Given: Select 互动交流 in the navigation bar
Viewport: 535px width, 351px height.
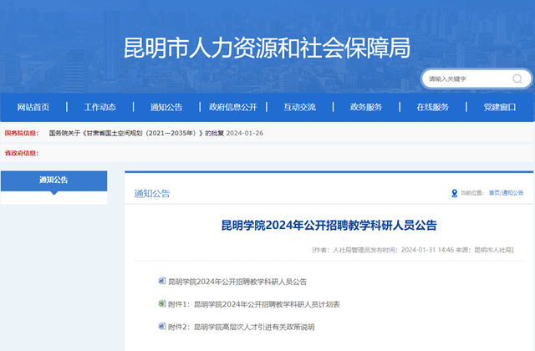Looking at the screenshot, I should (299, 107).
